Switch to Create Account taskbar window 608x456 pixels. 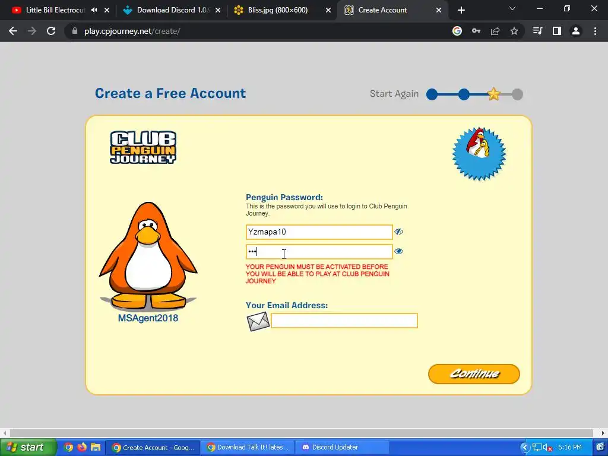click(153, 448)
